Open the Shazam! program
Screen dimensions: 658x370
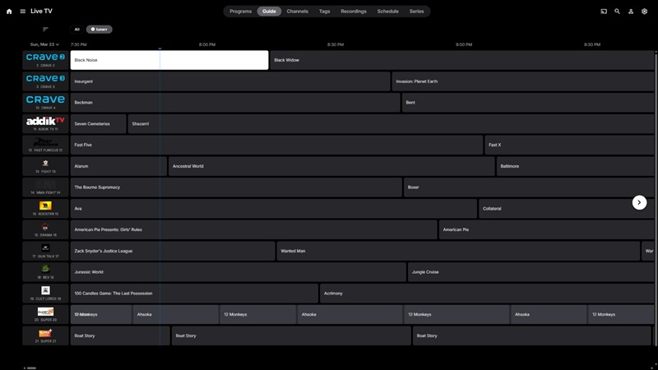(x=391, y=124)
